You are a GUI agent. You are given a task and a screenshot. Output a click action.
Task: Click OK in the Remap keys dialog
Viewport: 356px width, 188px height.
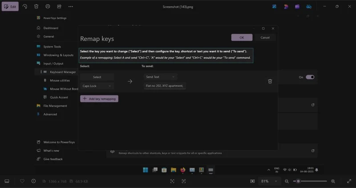[x=242, y=37]
